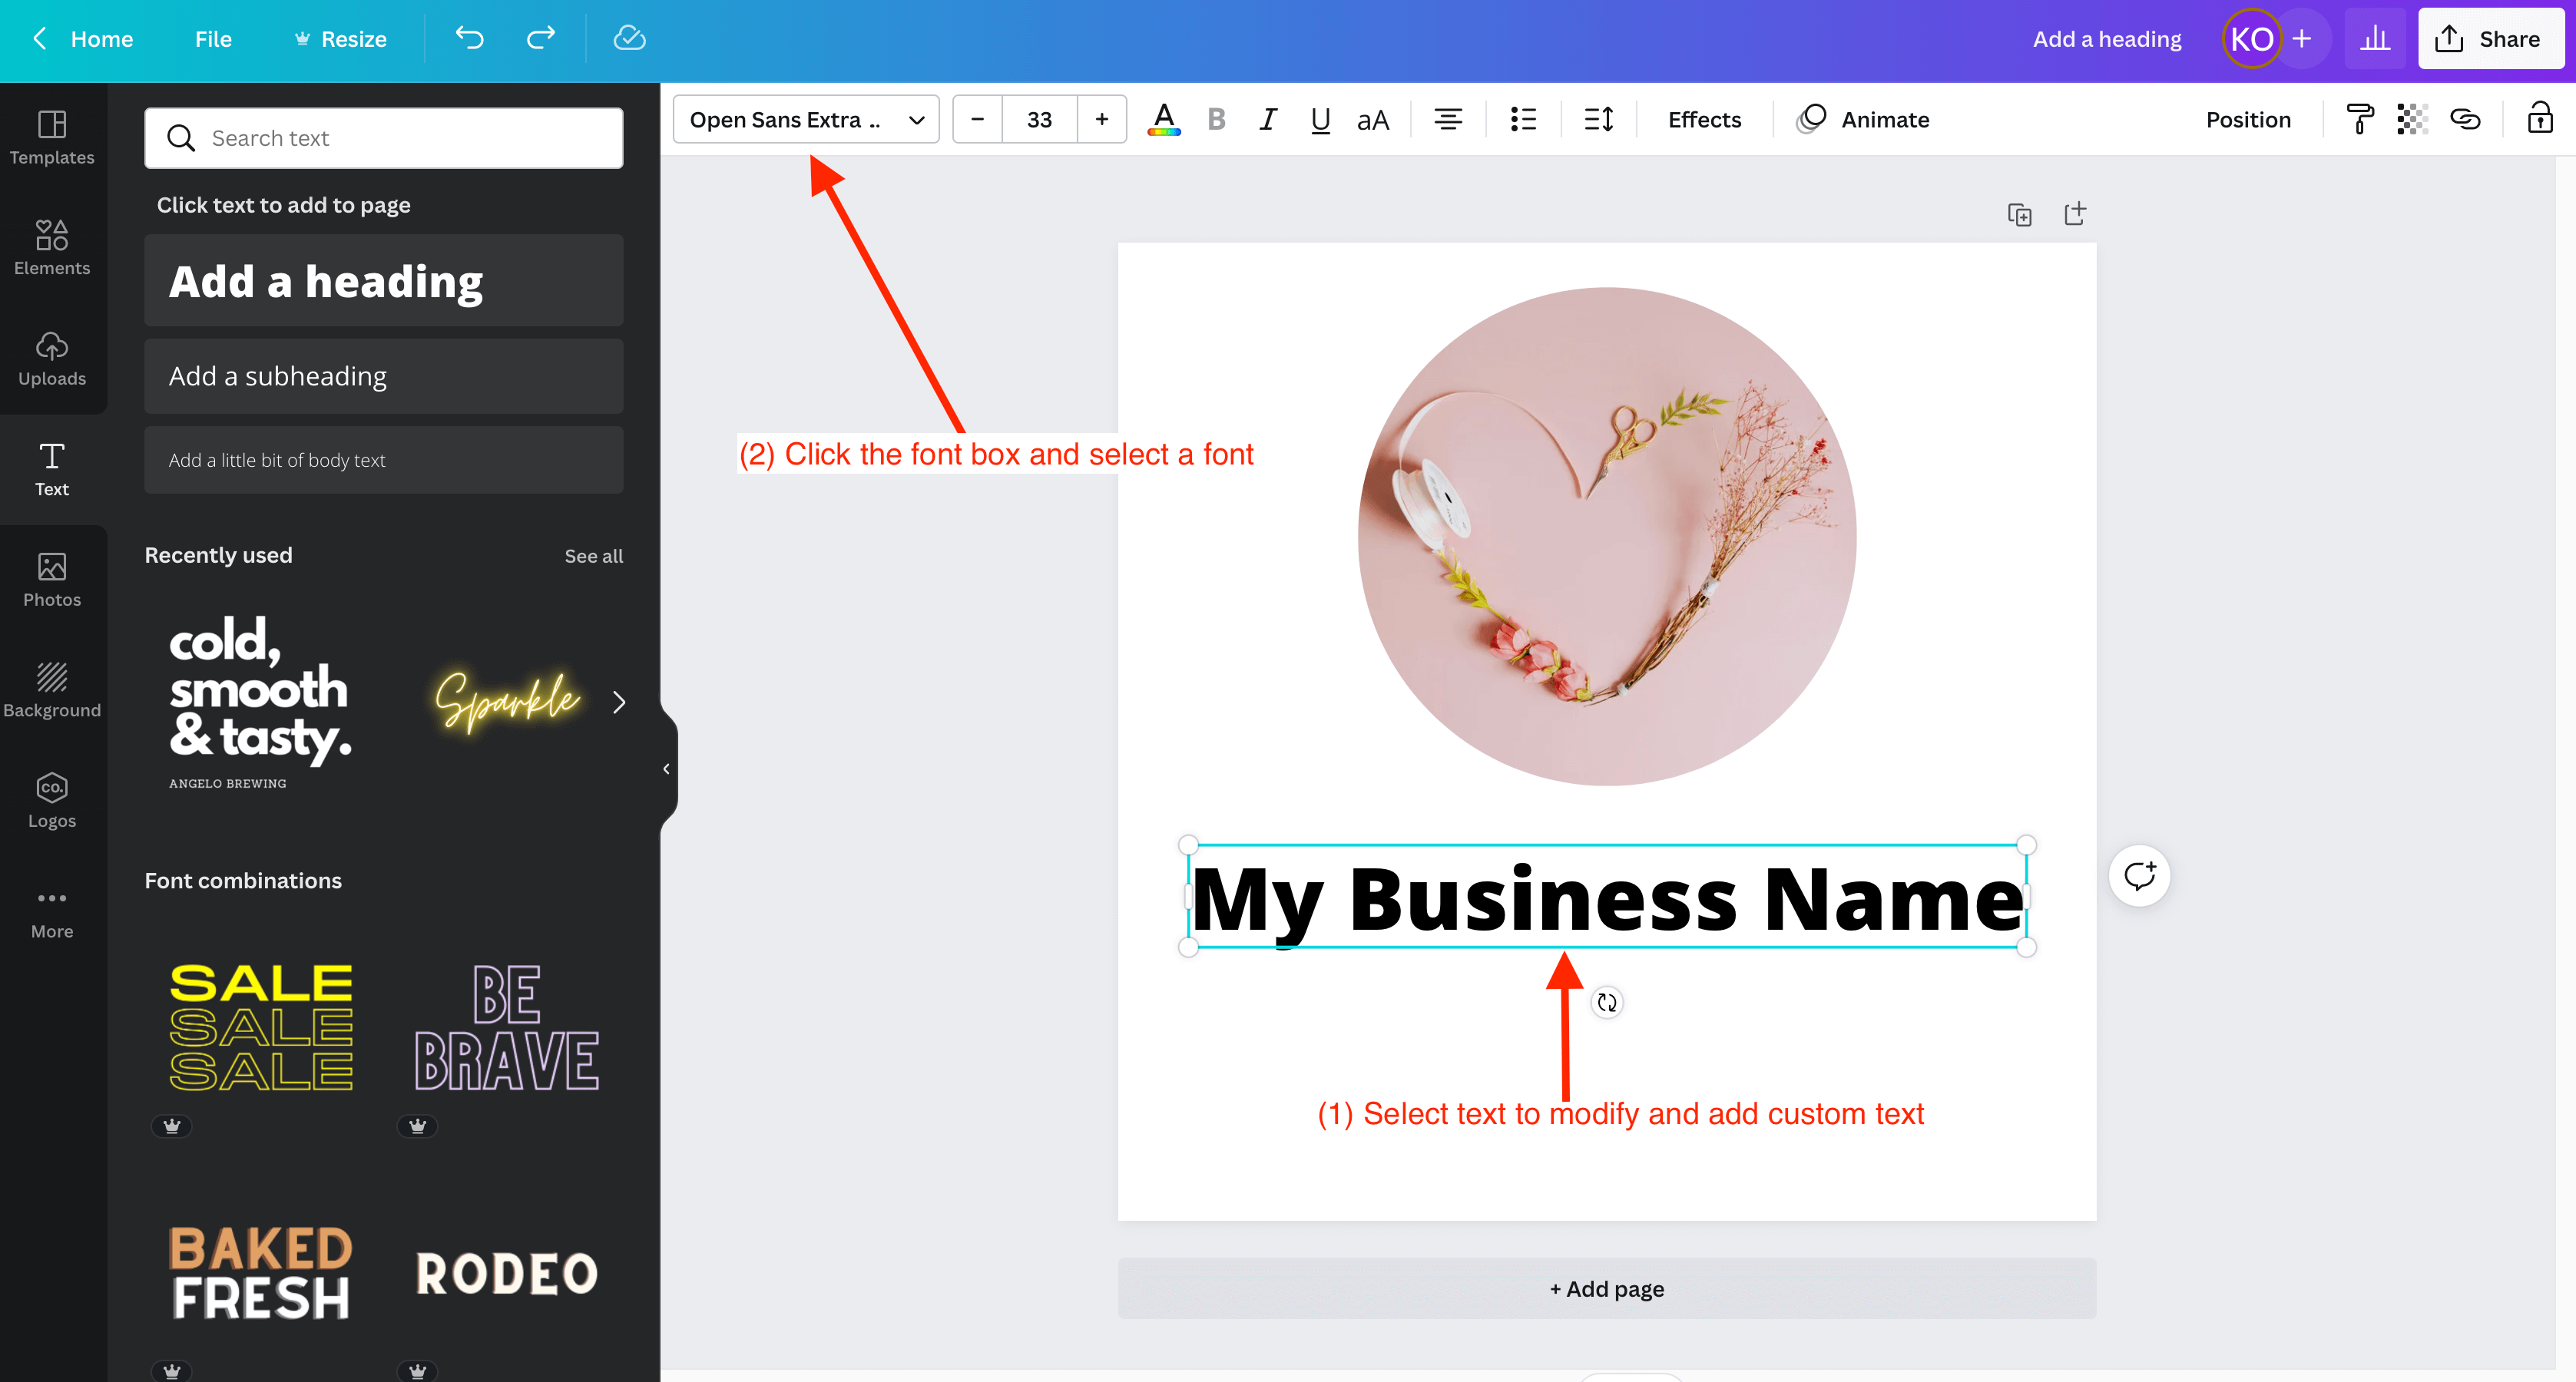The height and width of the screenshot is (1382, 2576).
Task: Click the Search text field
Action: coord(384,138)
